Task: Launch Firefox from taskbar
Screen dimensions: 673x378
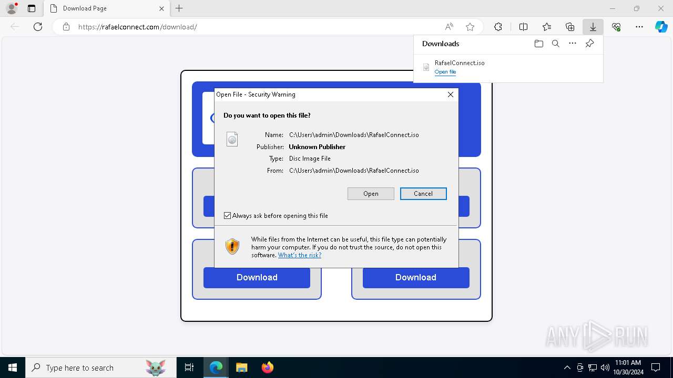Action: click(267, 367)
